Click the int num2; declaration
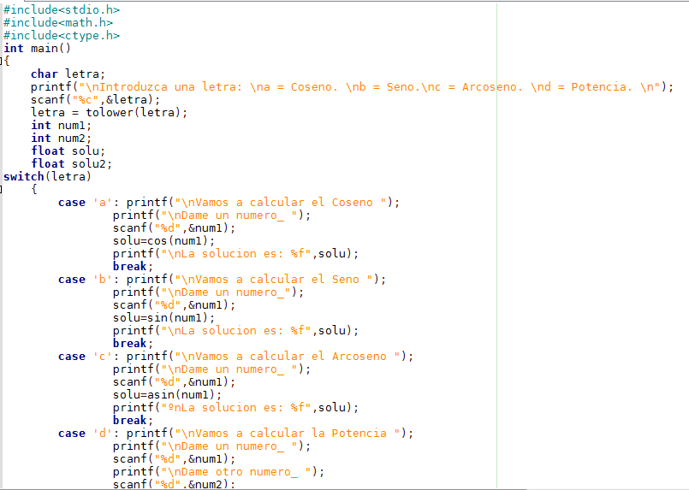Screen dimensions: 689x490 point(61,139)
